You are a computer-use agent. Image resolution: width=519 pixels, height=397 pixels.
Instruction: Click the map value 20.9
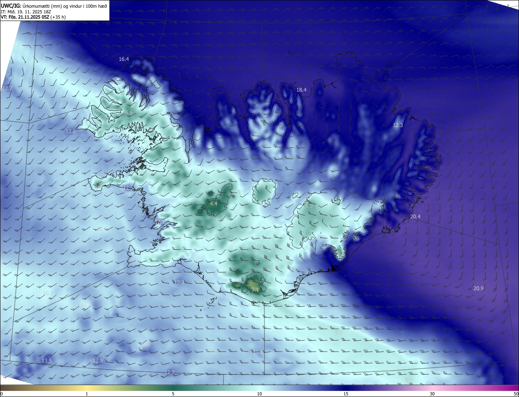[478, 289]
